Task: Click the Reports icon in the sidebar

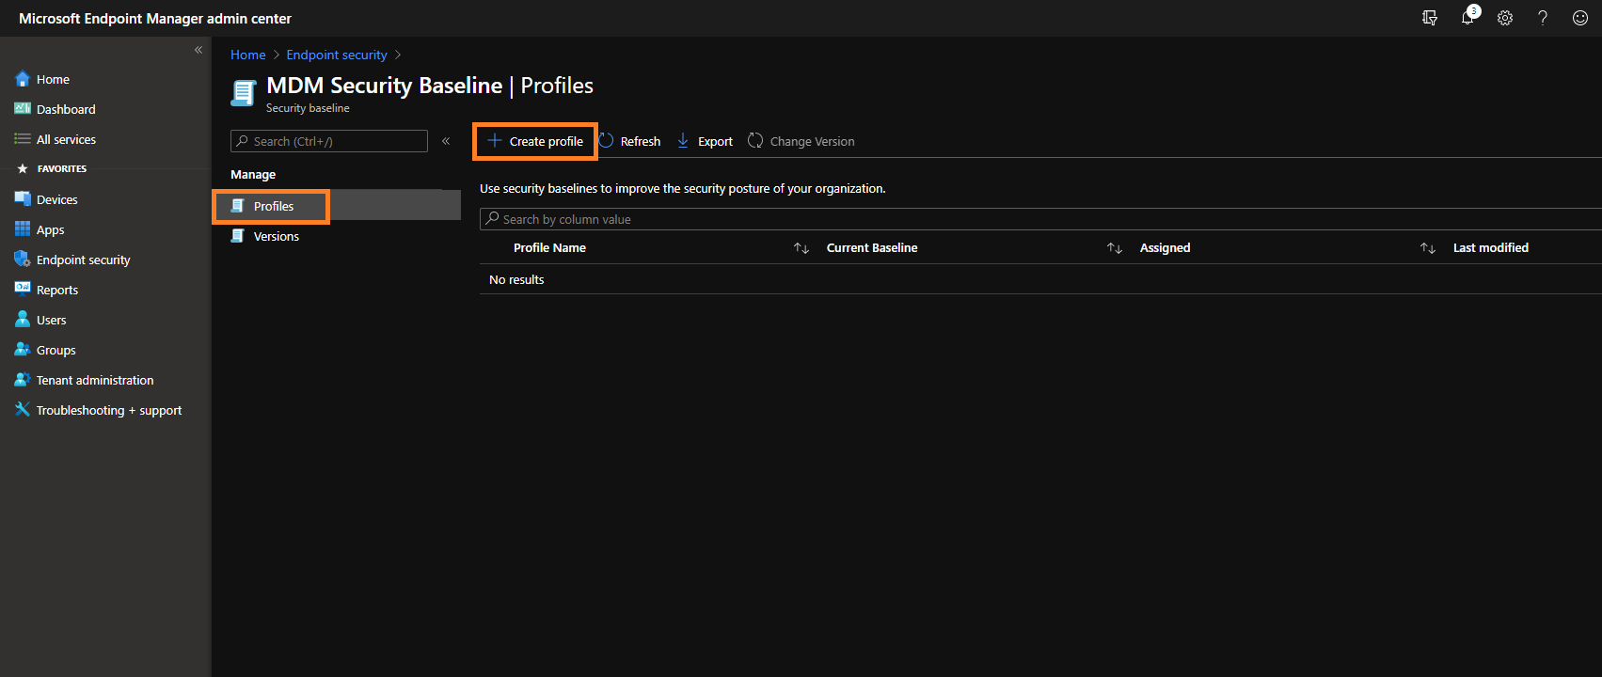Action: coord(23,289)
